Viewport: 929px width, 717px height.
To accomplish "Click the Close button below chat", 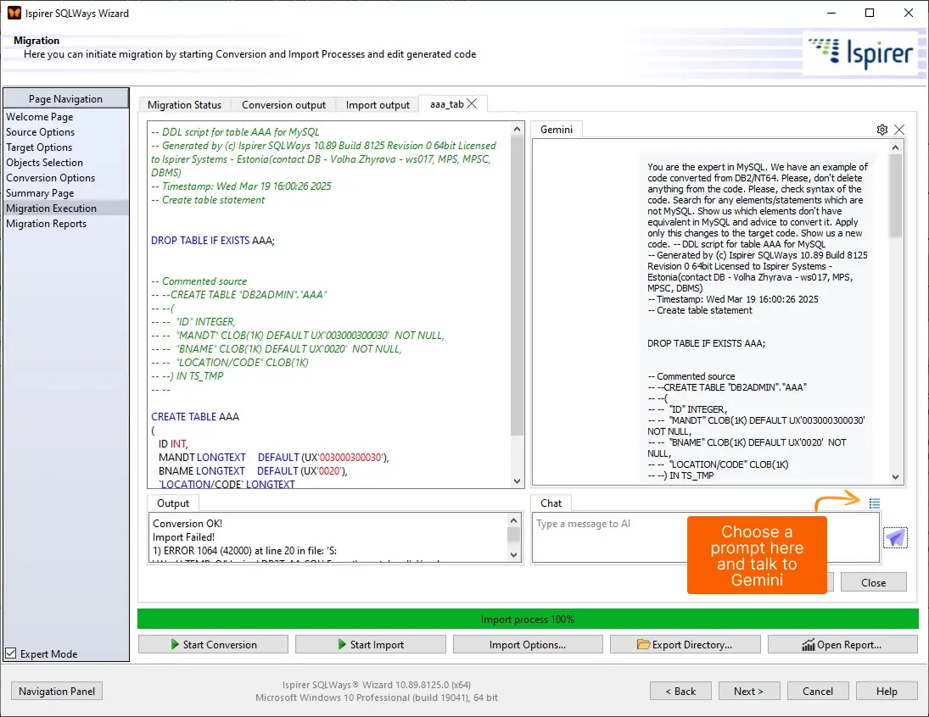I will (x=873, y=582).
